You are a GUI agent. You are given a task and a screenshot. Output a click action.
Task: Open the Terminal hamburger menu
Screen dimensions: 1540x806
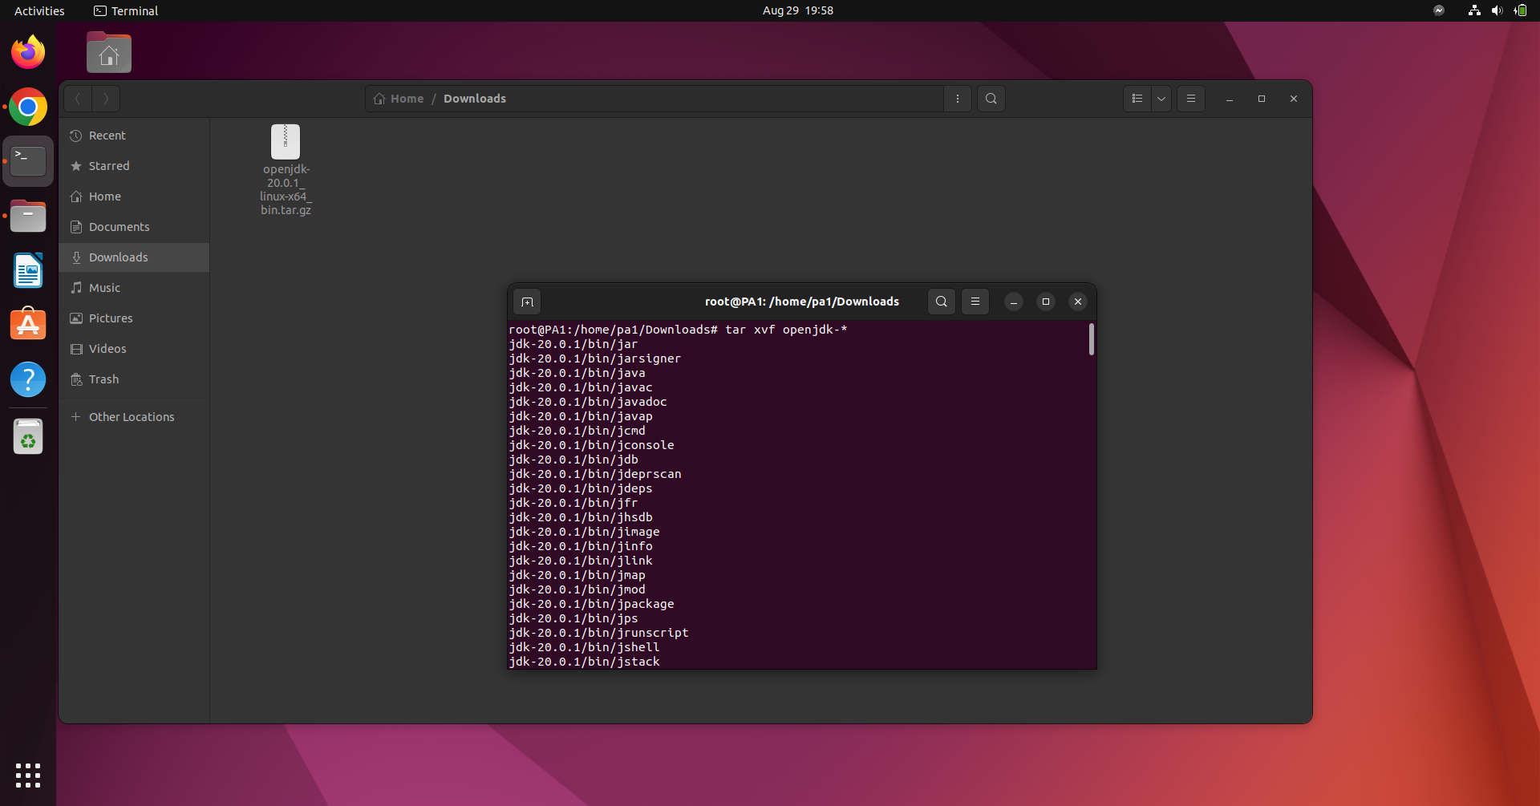(x=975, y=302)
